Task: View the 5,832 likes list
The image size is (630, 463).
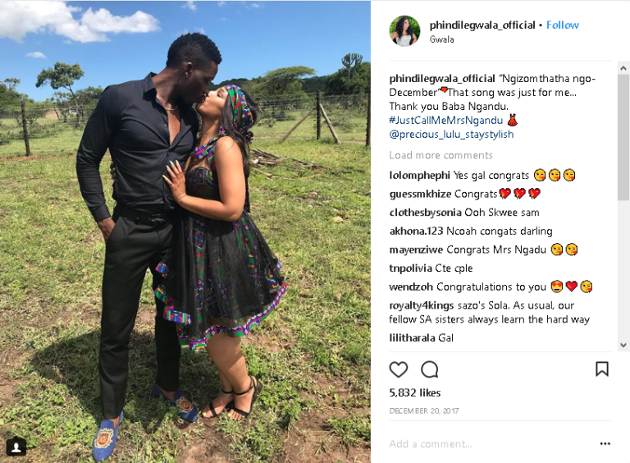Action: click(414, 392)
